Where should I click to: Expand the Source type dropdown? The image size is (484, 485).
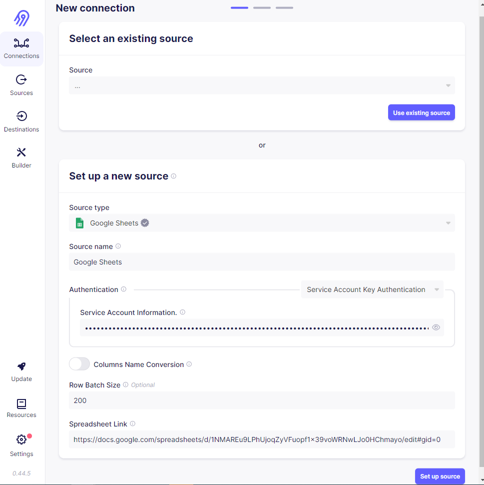(x=447, y=223)
